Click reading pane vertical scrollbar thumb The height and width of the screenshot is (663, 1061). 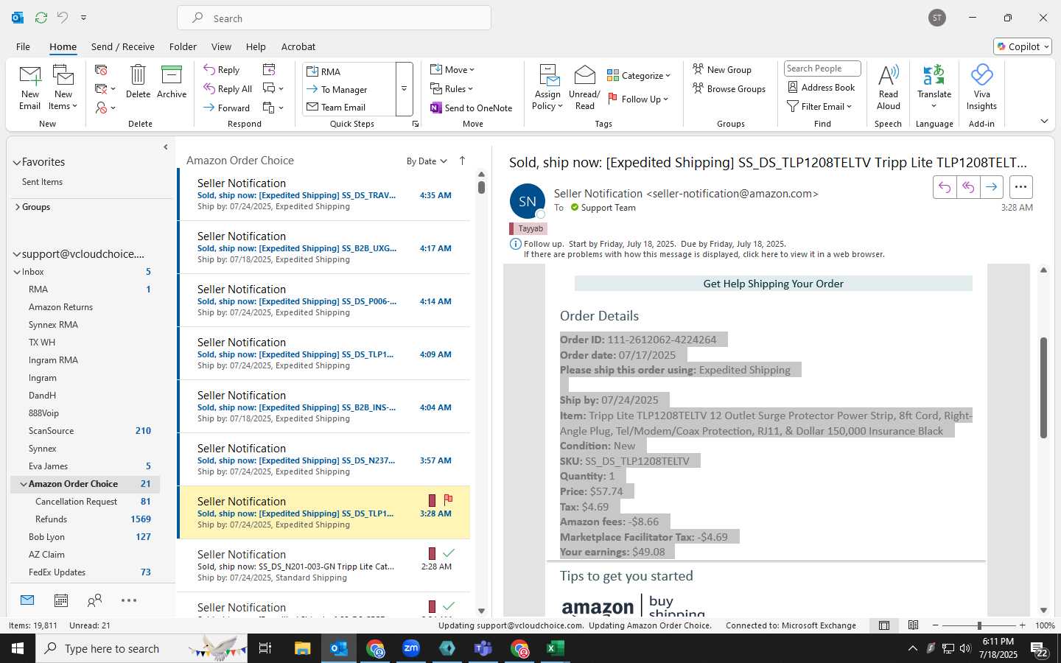pos(1043,387)
